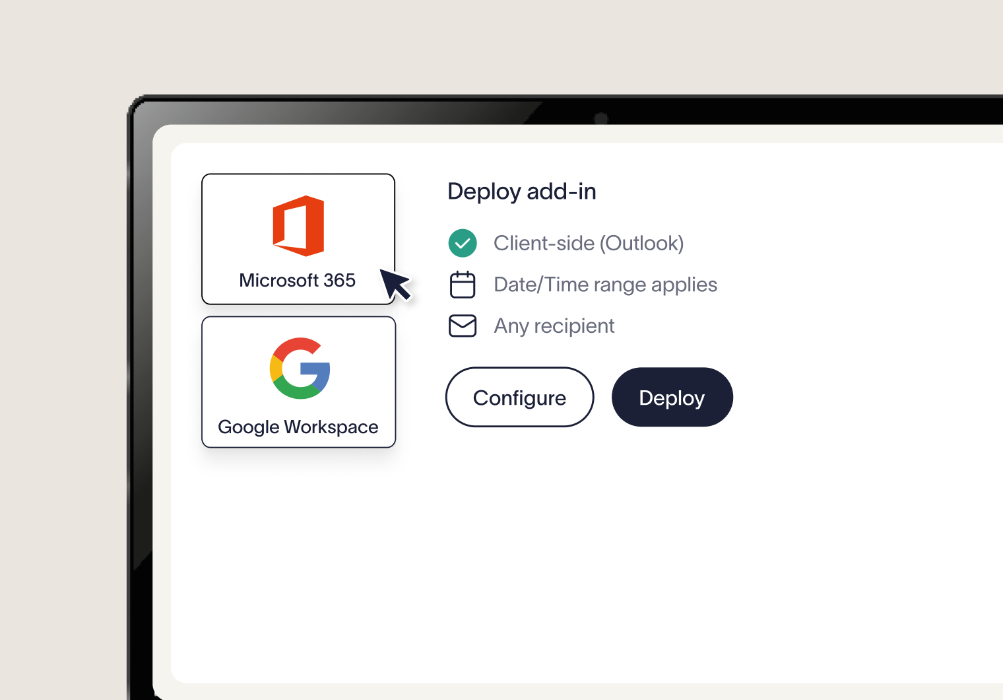Viewport: 1003px width, 700px height.
Task: Click the dark Deploy button
Action: [672, 397]
